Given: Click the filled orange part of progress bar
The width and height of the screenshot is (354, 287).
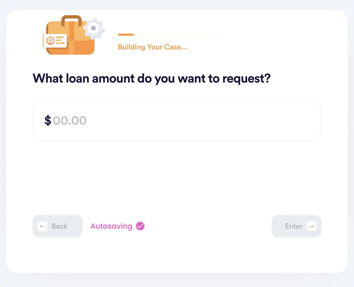Looking at the screenshot, I should pos(126,35).
